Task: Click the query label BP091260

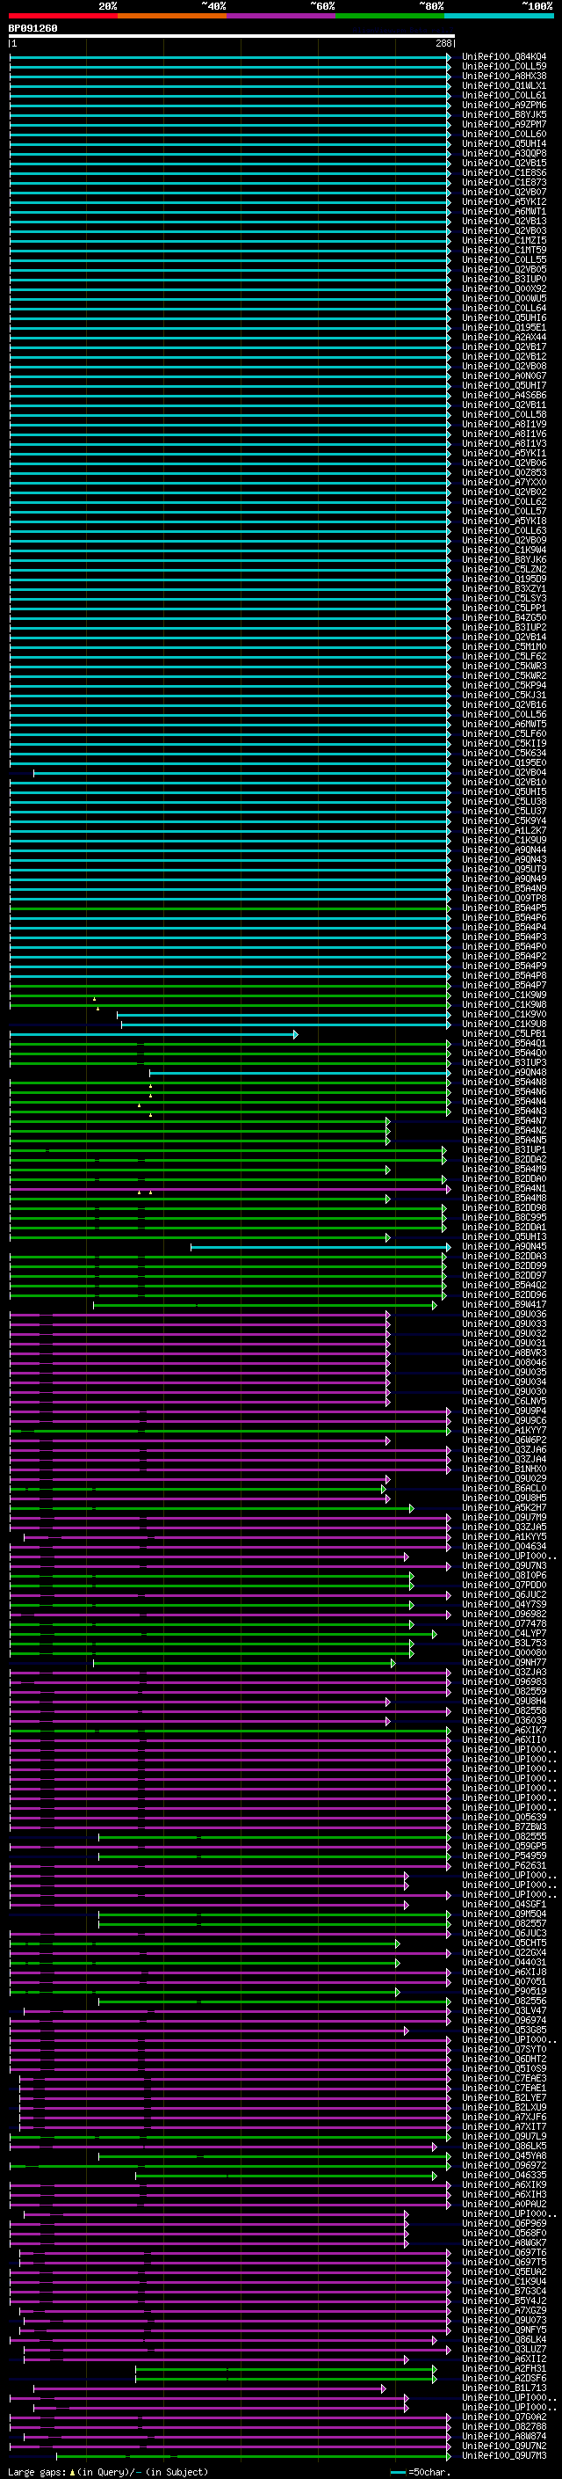Action: point(32,29)
